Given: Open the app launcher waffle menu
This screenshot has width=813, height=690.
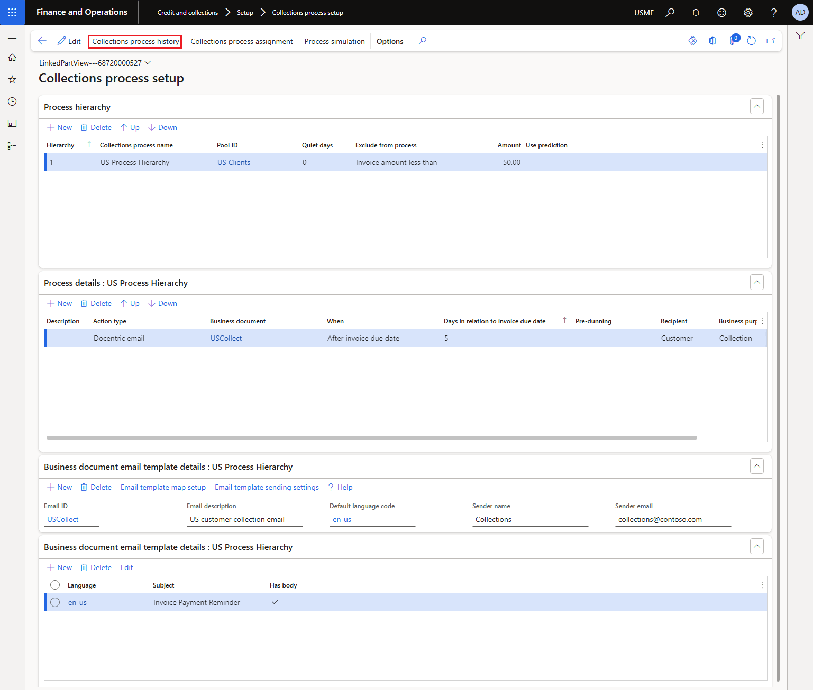Looking at the screenshot, I should click(x=12, y=12).
